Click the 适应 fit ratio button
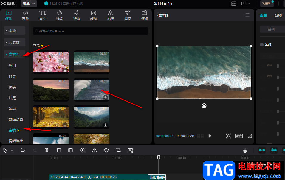Viewport: 285px width, 180px height. click(x=239, y=136)
